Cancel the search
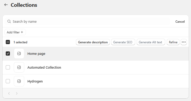The image size is (191, 101). [180, 22]
